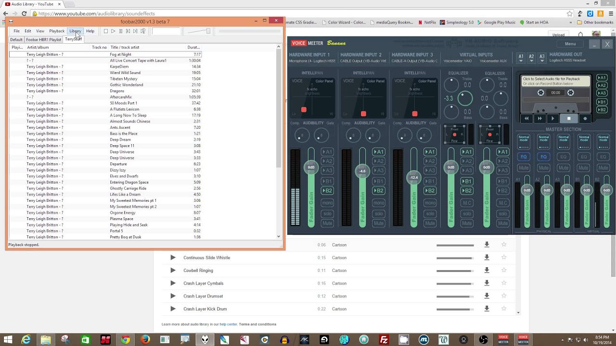This screenshot has width=616, height=346.
Task: Change Normal mode on master bus A1
Action: click(524, 141)
